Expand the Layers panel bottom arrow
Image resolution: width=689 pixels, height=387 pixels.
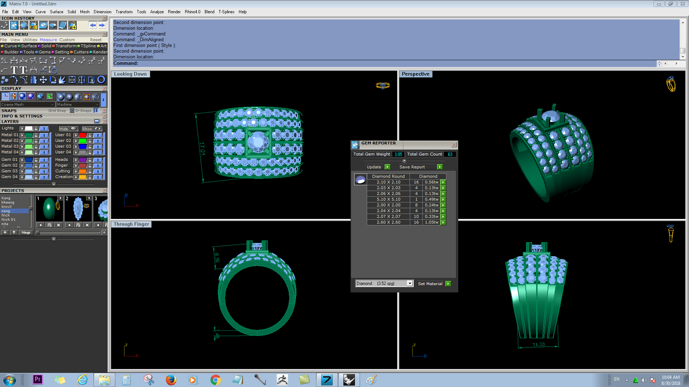[53, 184]
